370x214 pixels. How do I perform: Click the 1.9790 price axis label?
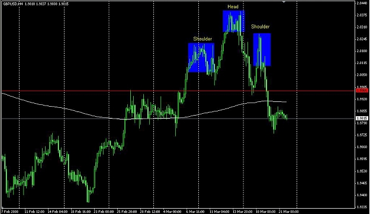[x=362, y=123]
